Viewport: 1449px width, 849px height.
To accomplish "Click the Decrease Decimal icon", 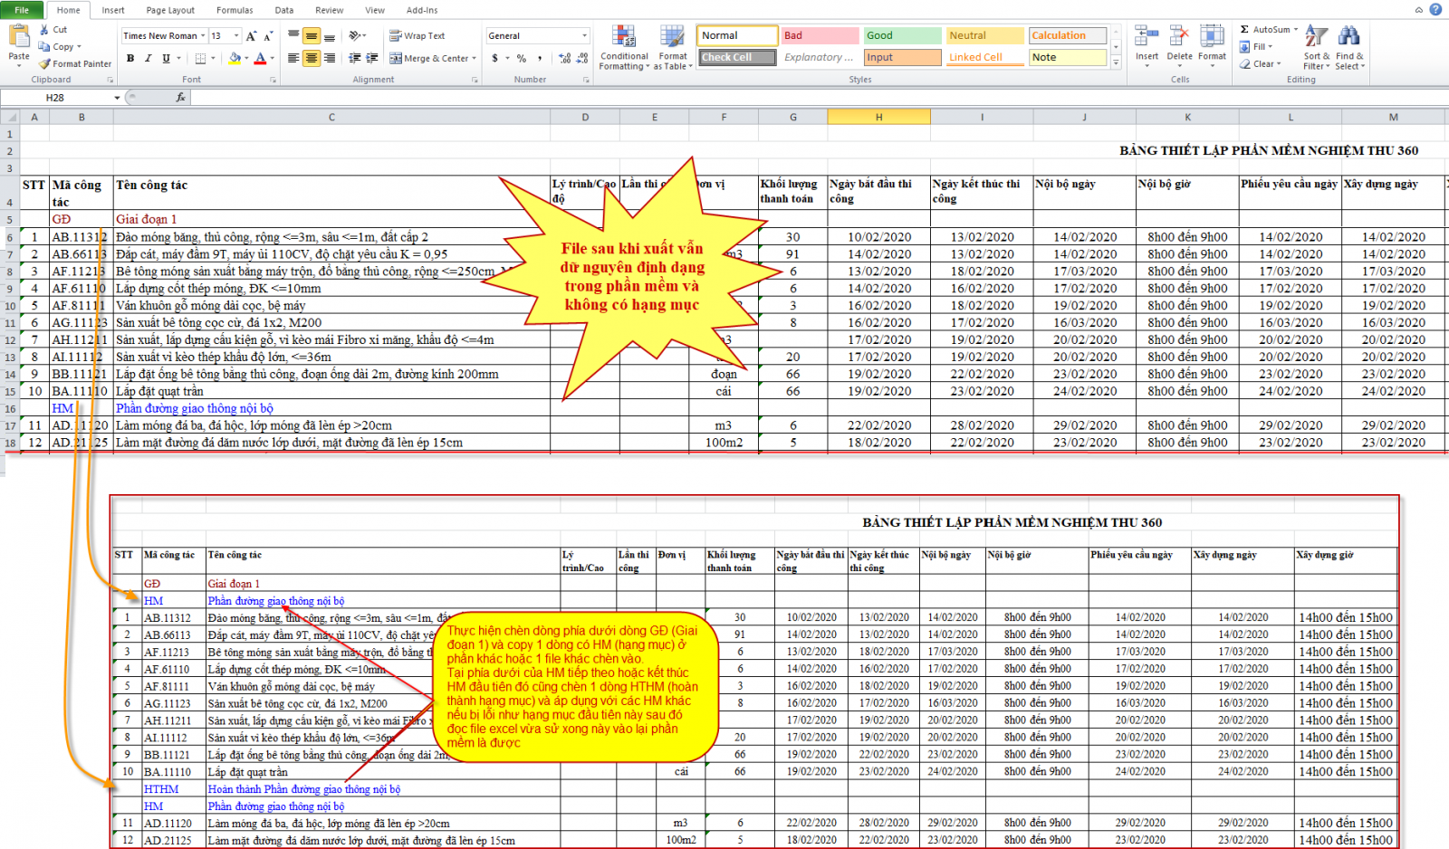I will (582, 58).
